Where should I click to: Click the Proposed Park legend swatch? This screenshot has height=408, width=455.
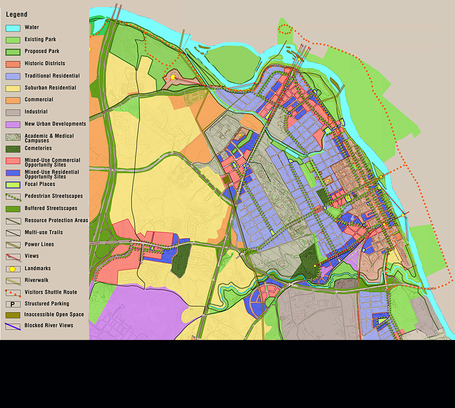13,52
